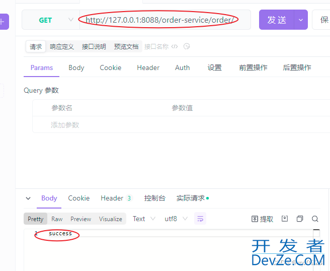Toggle word wrap in the response toolbar
330x271 pixels.
(x=200, y=219)
